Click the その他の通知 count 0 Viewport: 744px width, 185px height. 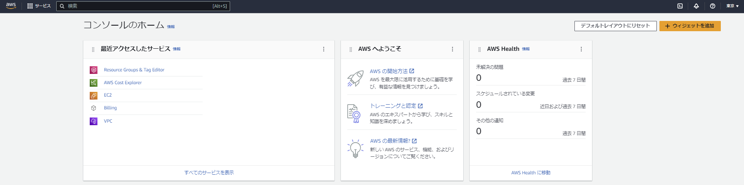coord(479,131)
